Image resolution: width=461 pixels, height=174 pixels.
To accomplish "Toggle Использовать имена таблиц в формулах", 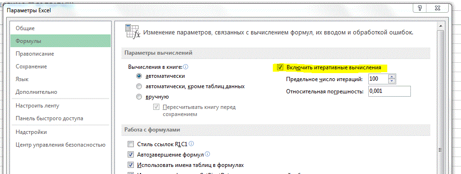I will click(x=130, y=165).
